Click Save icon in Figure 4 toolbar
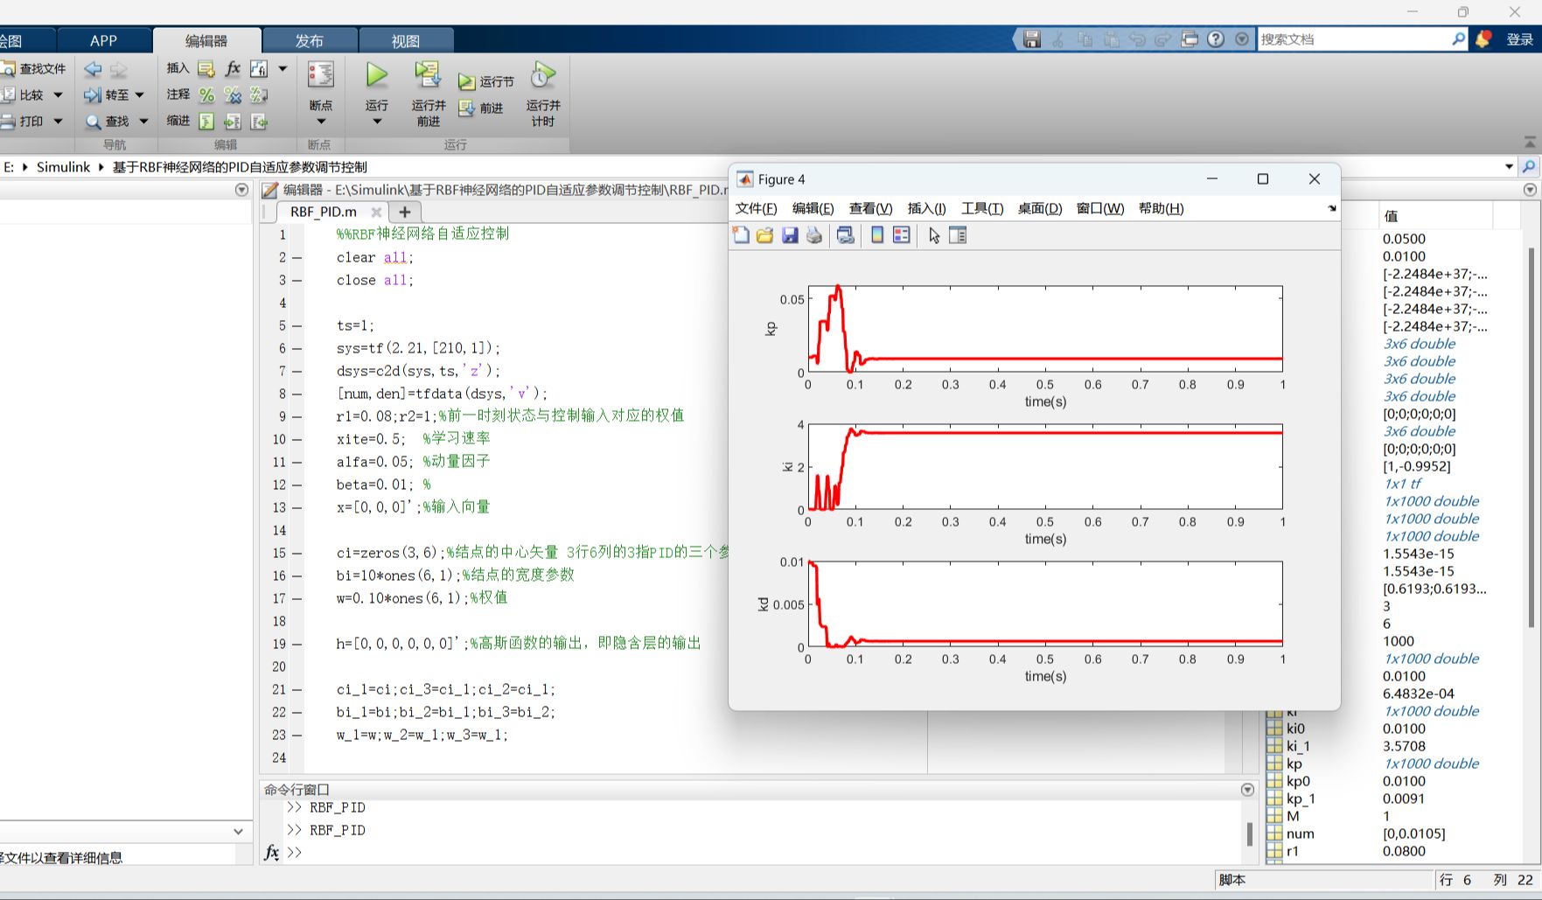 click(x=790, y=235)
